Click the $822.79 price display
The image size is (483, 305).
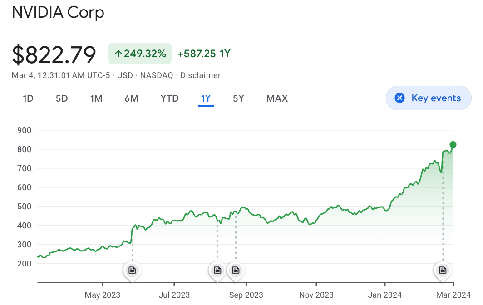[54, 54]
